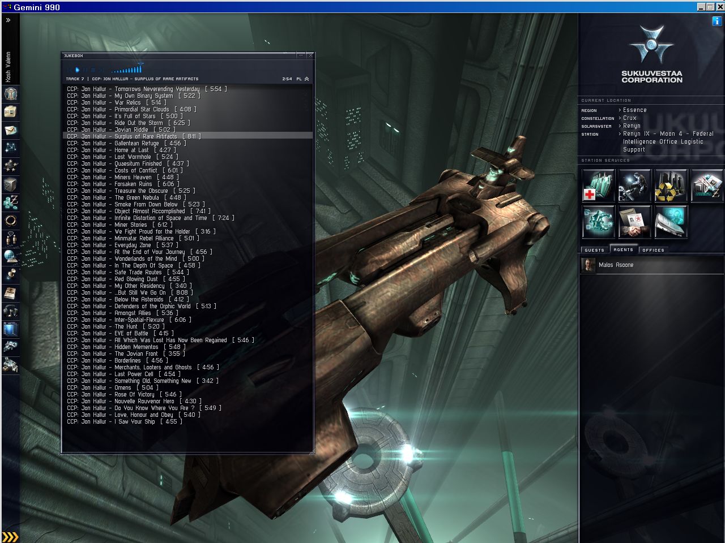Open the Missions handshake service icon
The width and height of the screenshot is (725, 543).
click(x=634, y=222)
